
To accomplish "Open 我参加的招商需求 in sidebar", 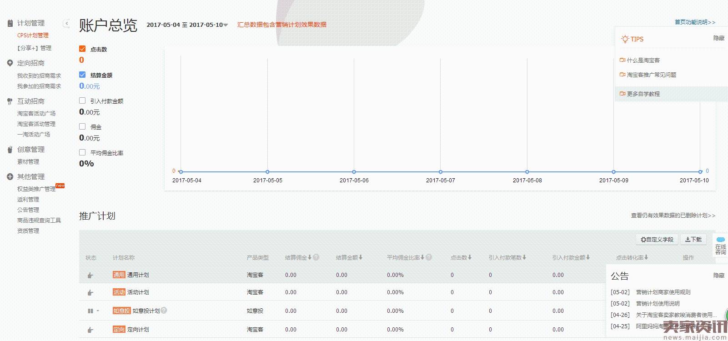I will click(x=39, y=86).
